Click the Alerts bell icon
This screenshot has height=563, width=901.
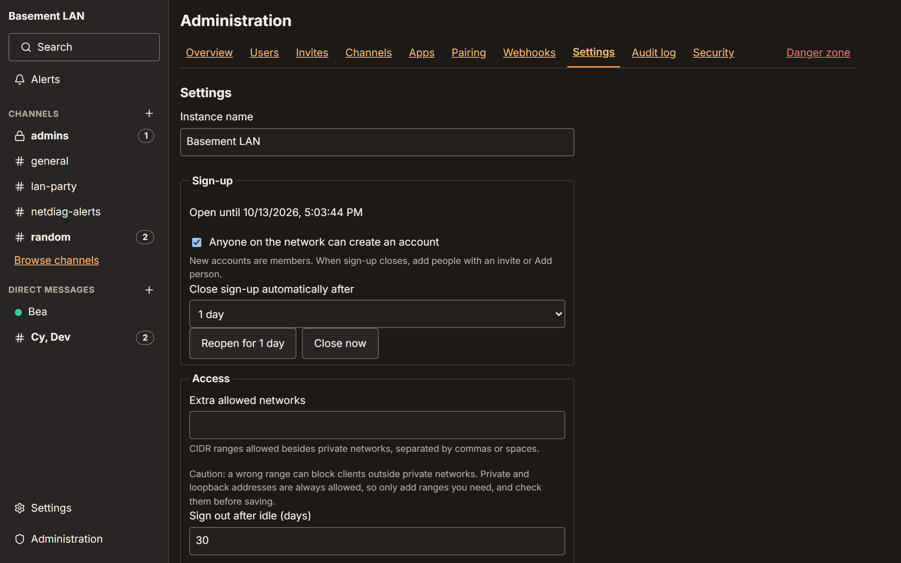20,79
